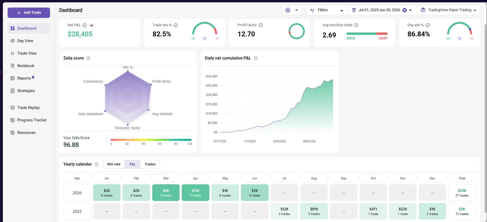The image size is (487, 222).
Task: Click the Strategies icon
Action: tap(12, 91)
